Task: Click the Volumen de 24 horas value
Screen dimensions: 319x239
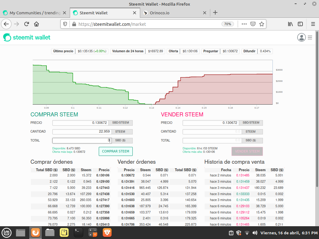Action: coord(155,51)
